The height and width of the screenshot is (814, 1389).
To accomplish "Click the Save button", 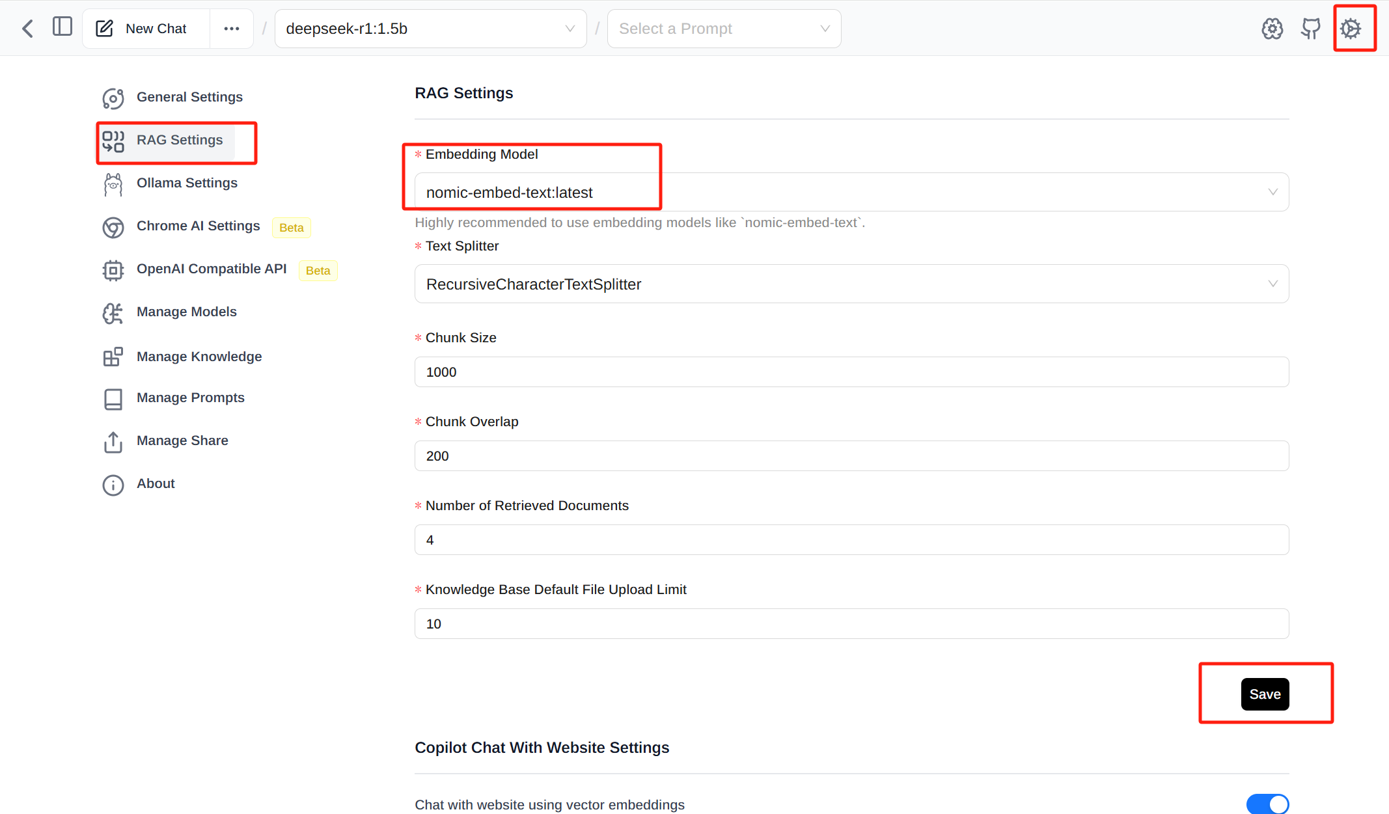I will tap(1264, 694).
